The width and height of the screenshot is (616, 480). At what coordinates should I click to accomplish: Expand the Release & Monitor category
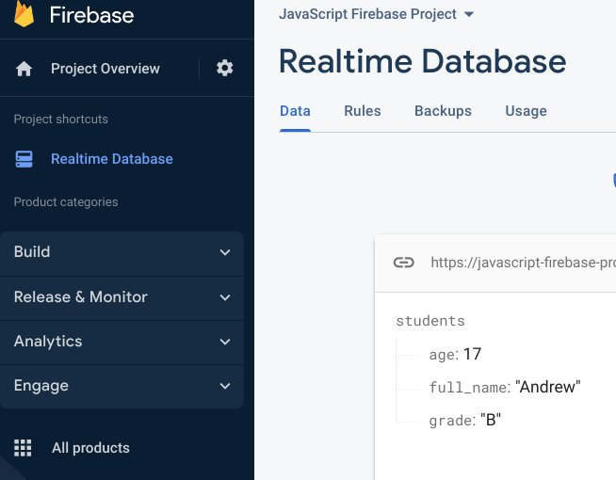122,297
